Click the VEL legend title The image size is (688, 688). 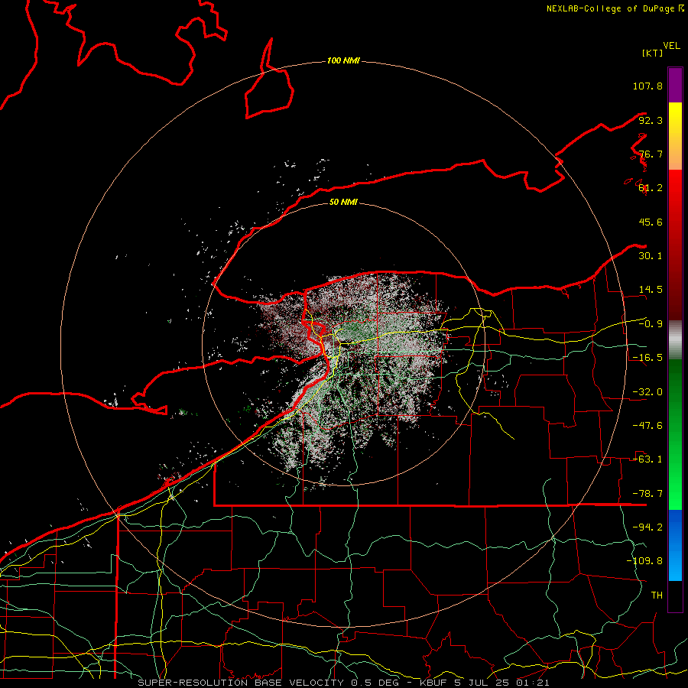click(x=671, y=46)
